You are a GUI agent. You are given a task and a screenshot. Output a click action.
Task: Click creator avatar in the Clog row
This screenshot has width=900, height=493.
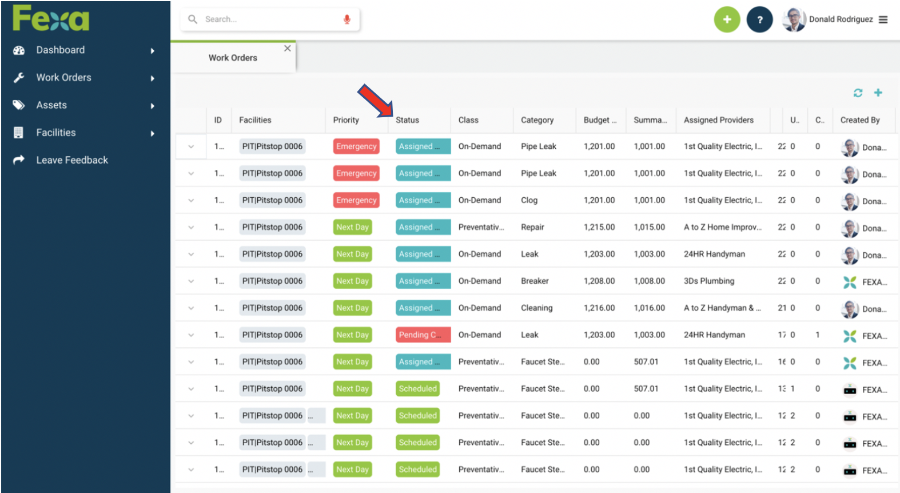pyautogui.click(x=850, y=201)
